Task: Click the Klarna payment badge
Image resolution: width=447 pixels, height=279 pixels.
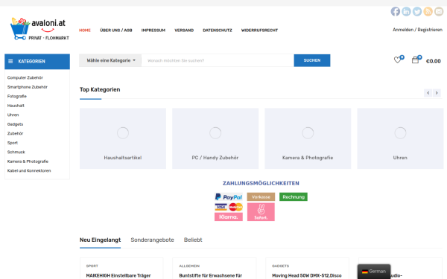Action: (x=229, y=217)
